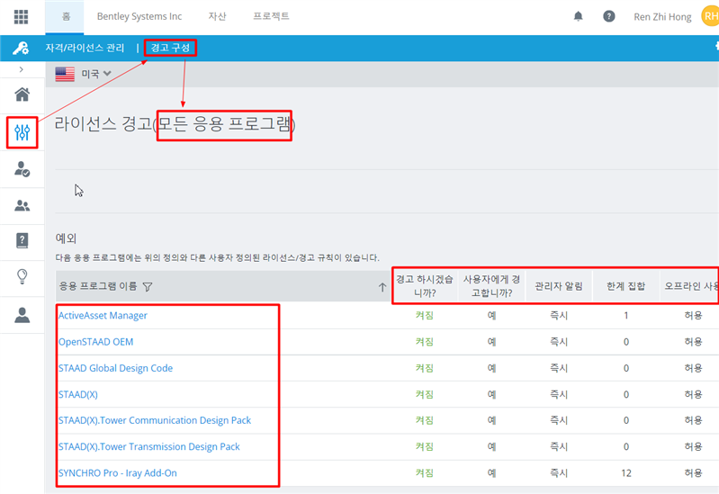Open the STAAD Global Design Code link

point(115,368)
